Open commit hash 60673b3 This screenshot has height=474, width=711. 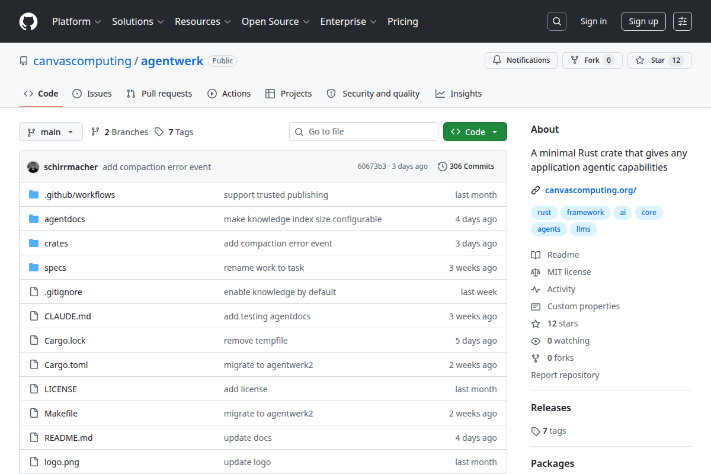pos(371,166)
